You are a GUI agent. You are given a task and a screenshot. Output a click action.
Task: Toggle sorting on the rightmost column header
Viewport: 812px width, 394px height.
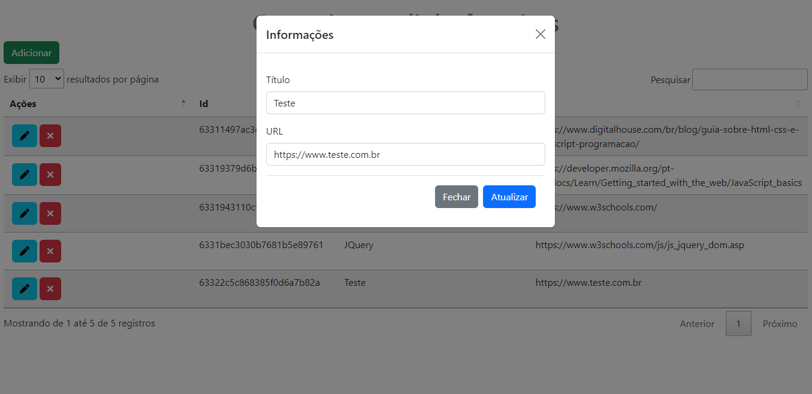pyautogui.click(x=798, y=103)
